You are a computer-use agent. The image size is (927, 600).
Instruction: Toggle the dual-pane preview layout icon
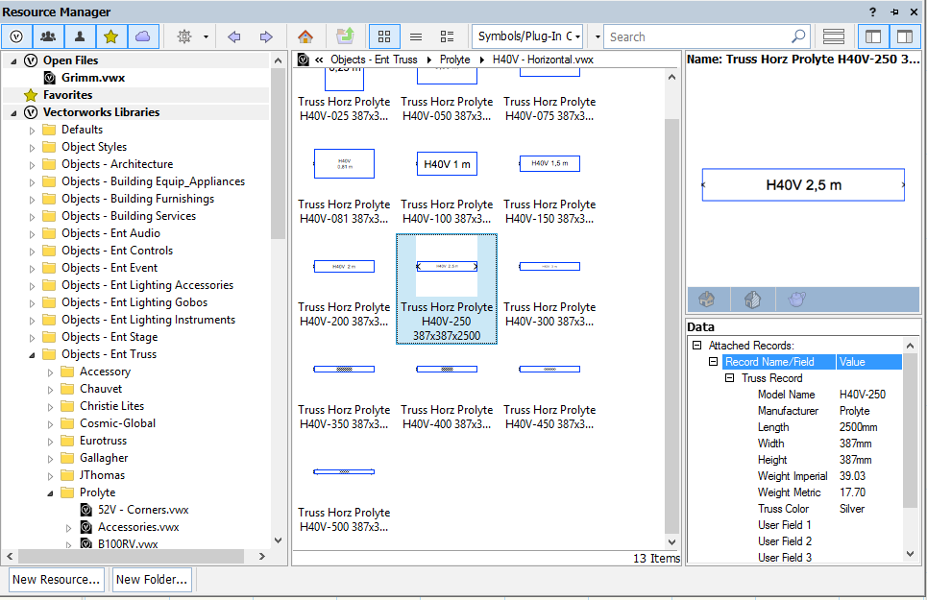[x=904, y=36]
